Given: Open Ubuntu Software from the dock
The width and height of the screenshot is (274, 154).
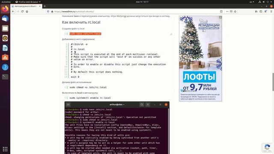Looking at the screenshot, I should click(5, 57).
